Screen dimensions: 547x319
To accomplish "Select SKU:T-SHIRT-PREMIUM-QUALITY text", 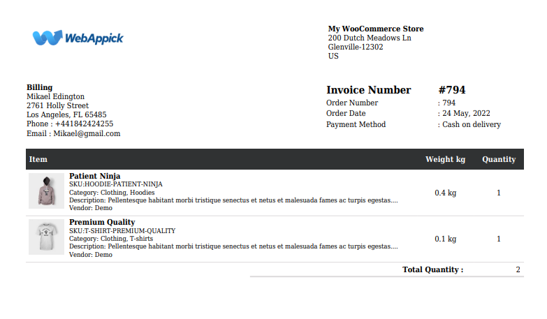I will (x=122, y=231).
